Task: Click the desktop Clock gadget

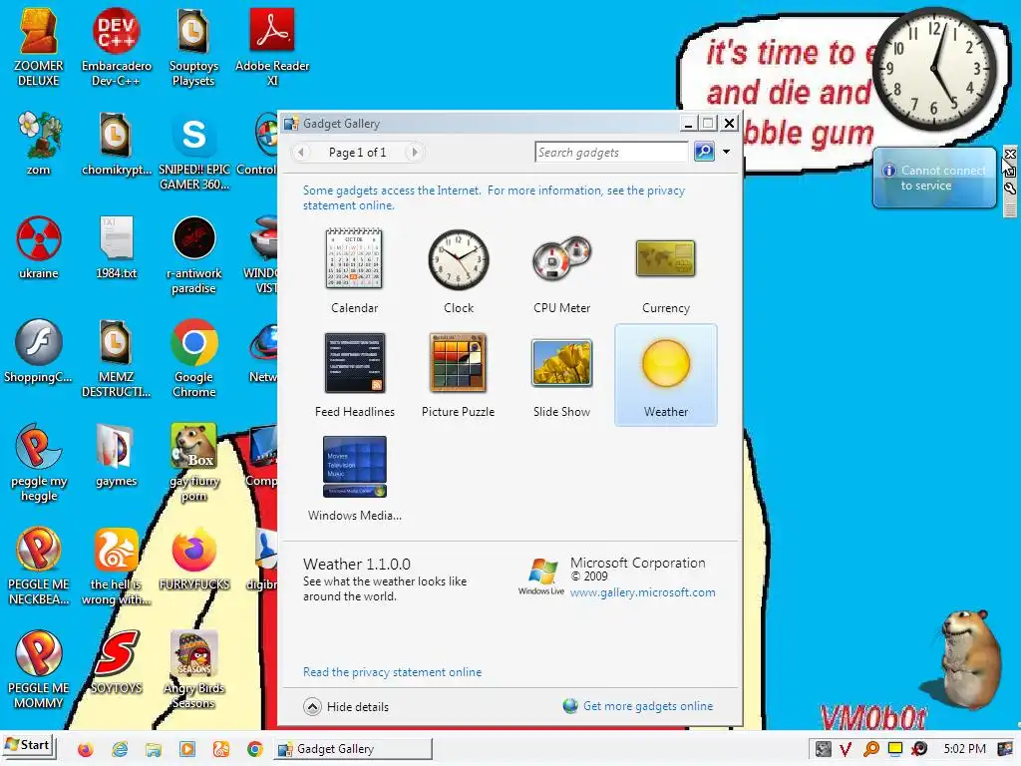Action: [934, 69]
